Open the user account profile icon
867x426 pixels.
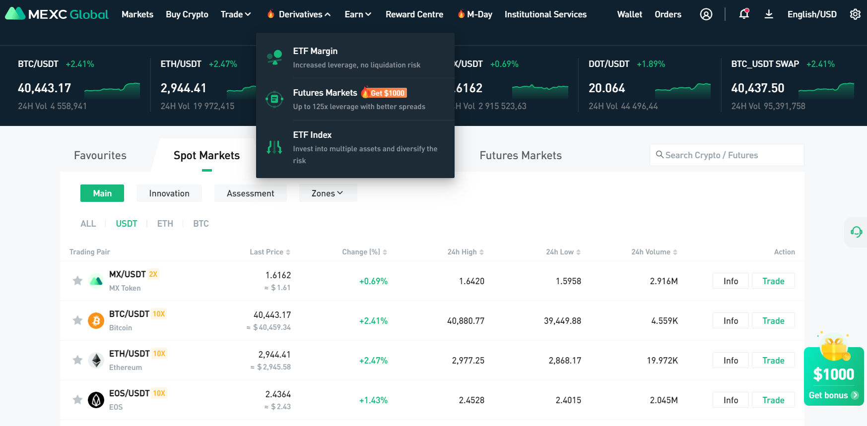pyautogui.click(x=706, y=14)
